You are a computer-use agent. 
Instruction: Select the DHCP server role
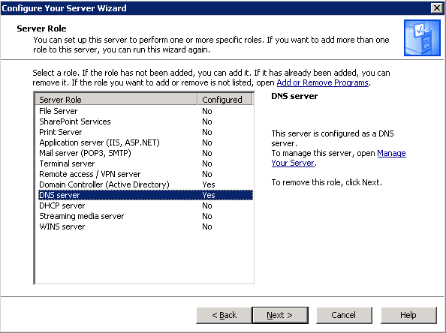coord(145,205)
